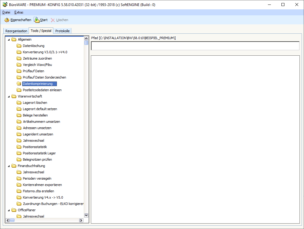Click the folder icon beside Datenlöschung
Image resolution: width=304 pixels, height=229 pixels.
pos(19,46)
